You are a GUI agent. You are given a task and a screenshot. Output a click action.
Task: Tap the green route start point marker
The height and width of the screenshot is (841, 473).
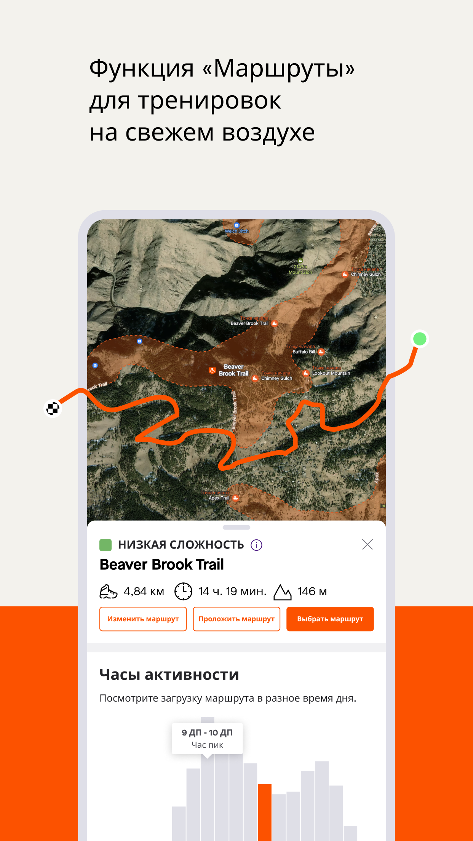tap(420, 339)
